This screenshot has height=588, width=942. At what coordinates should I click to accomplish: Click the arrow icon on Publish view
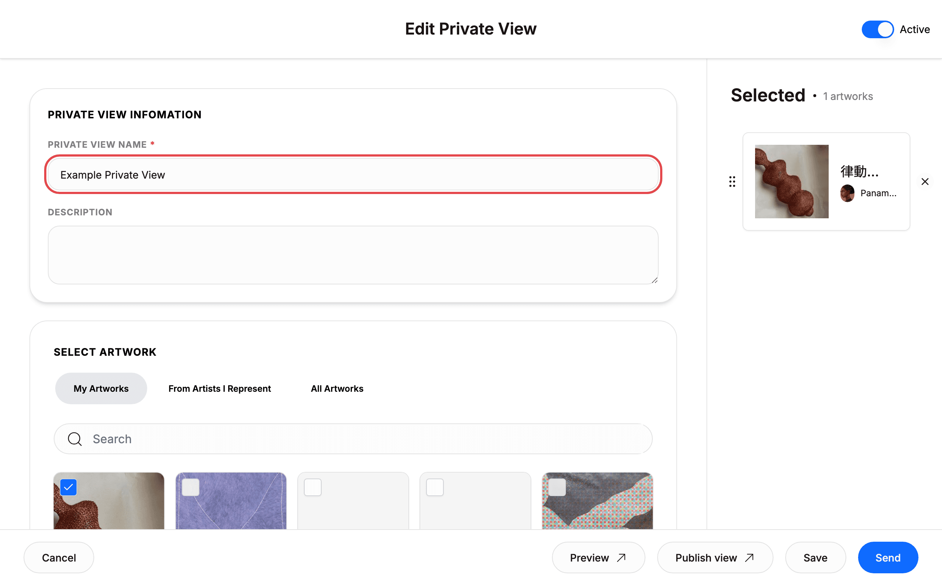749,557
